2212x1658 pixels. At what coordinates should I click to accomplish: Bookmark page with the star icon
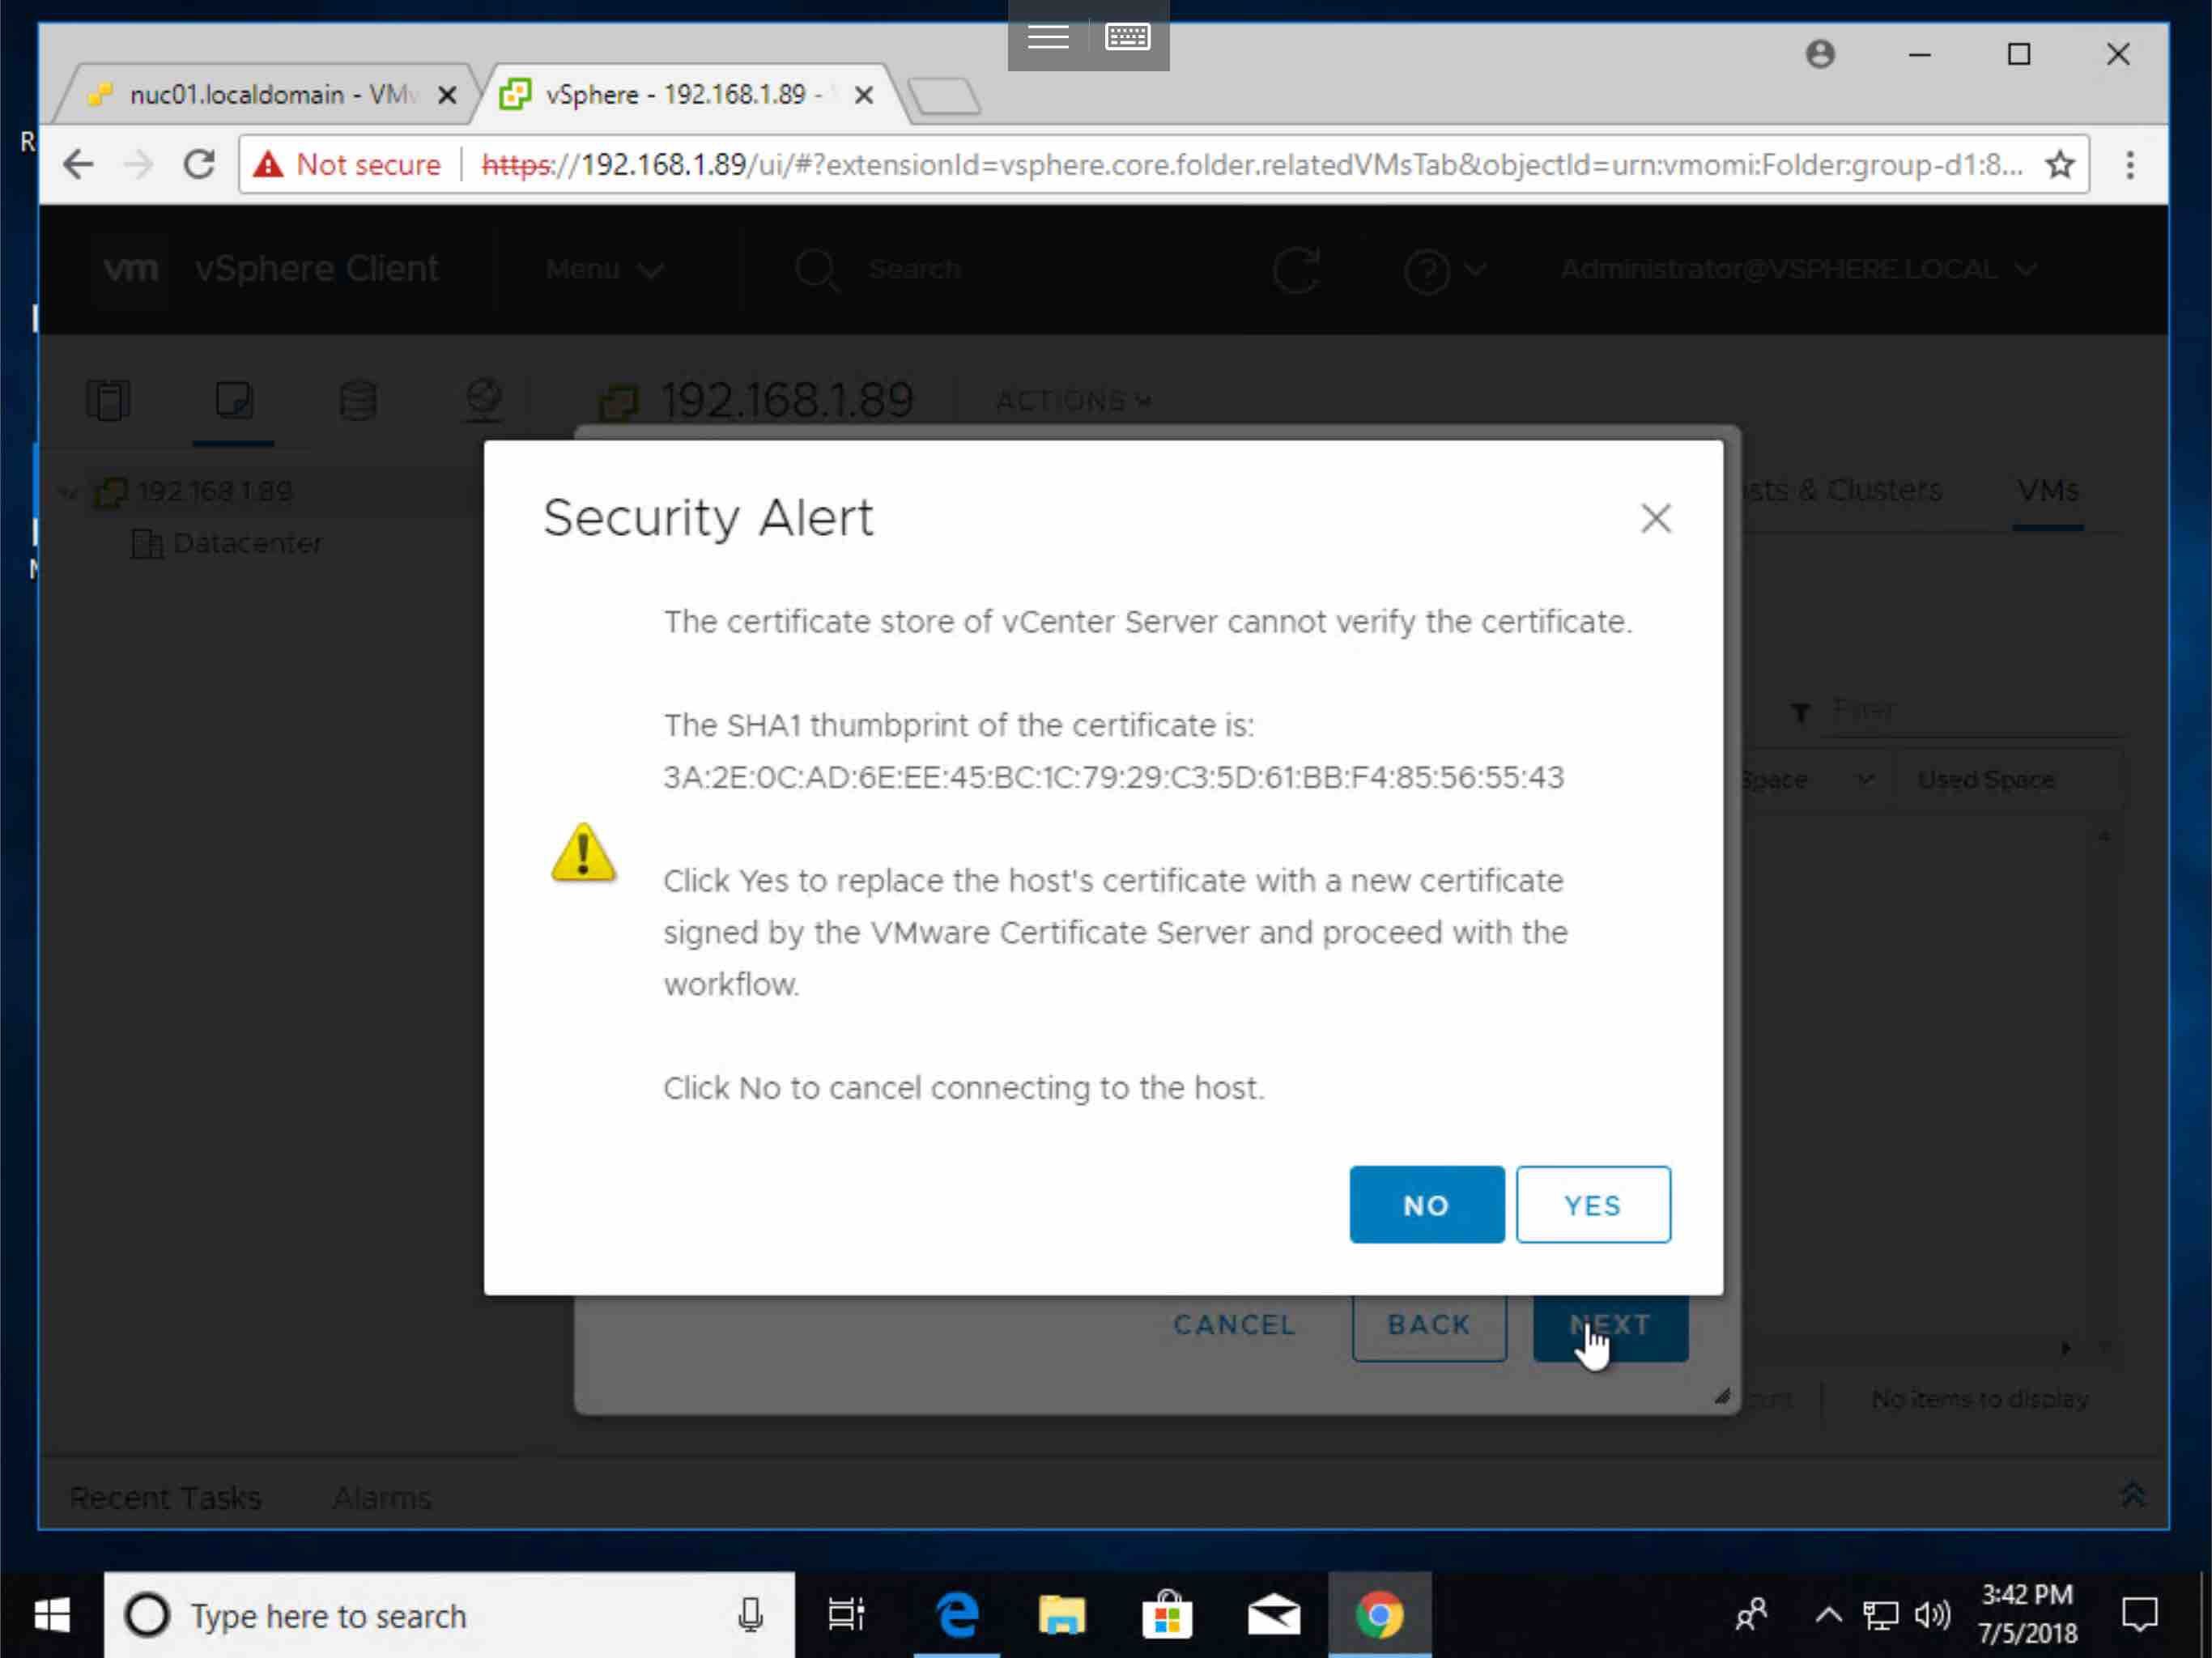[x=2059, y=164]
